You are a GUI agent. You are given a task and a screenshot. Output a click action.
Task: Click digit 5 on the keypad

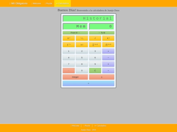82,58
